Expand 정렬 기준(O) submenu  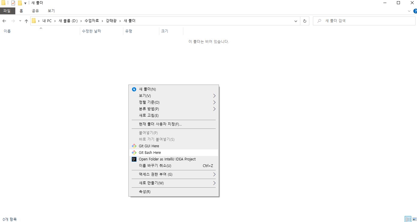174,102
